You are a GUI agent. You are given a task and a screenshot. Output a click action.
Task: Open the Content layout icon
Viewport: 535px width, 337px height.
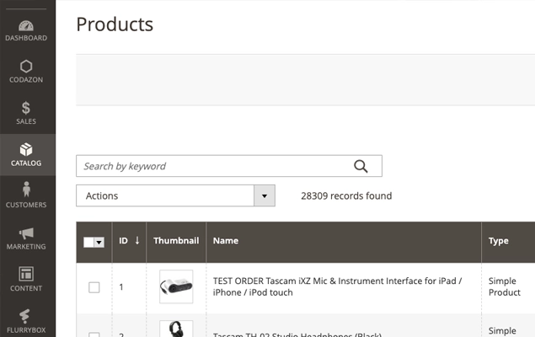pos(26,275)
